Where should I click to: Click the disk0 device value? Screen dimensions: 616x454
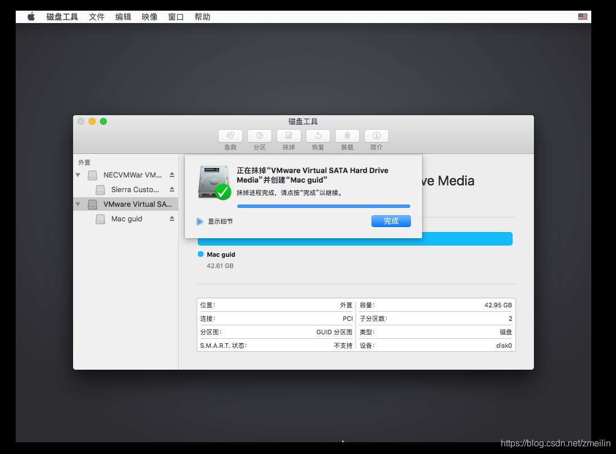coord(504,346)
